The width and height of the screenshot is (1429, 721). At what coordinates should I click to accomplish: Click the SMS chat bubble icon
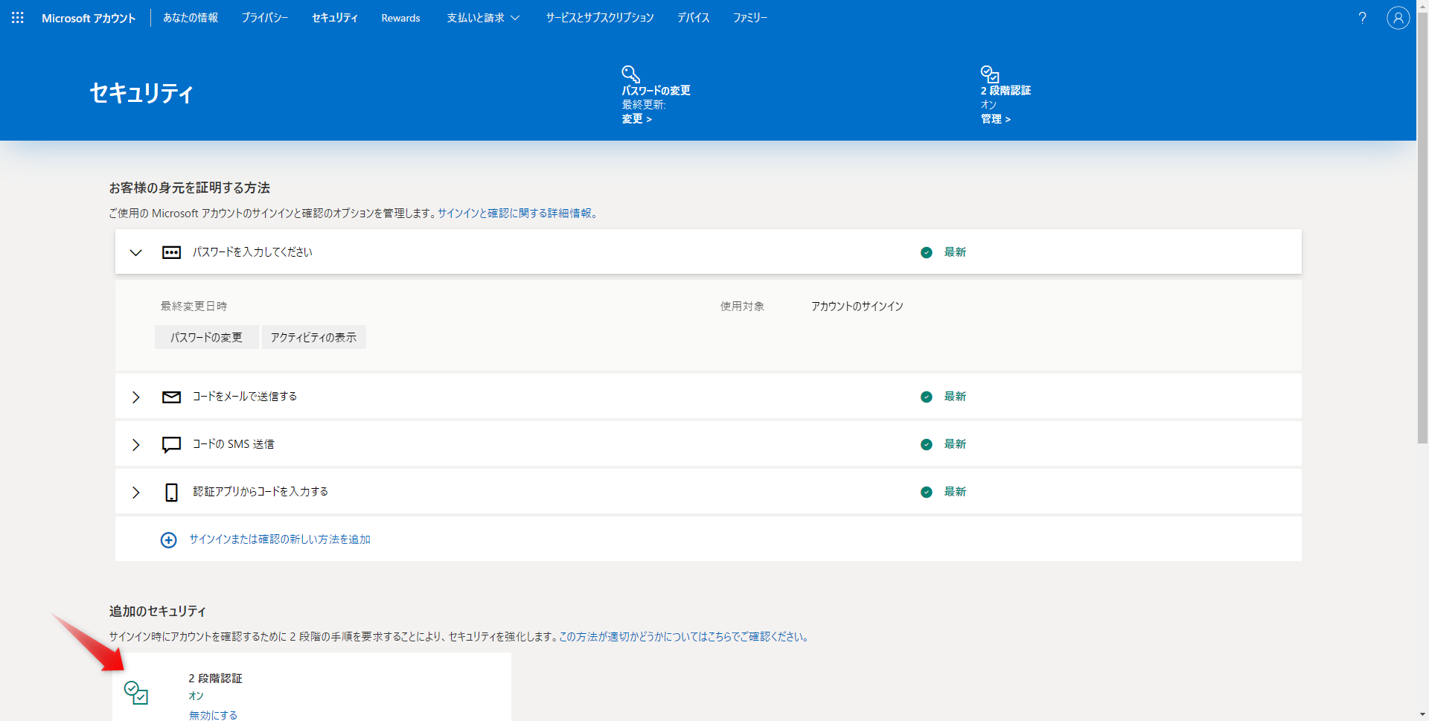pos(171,445)
